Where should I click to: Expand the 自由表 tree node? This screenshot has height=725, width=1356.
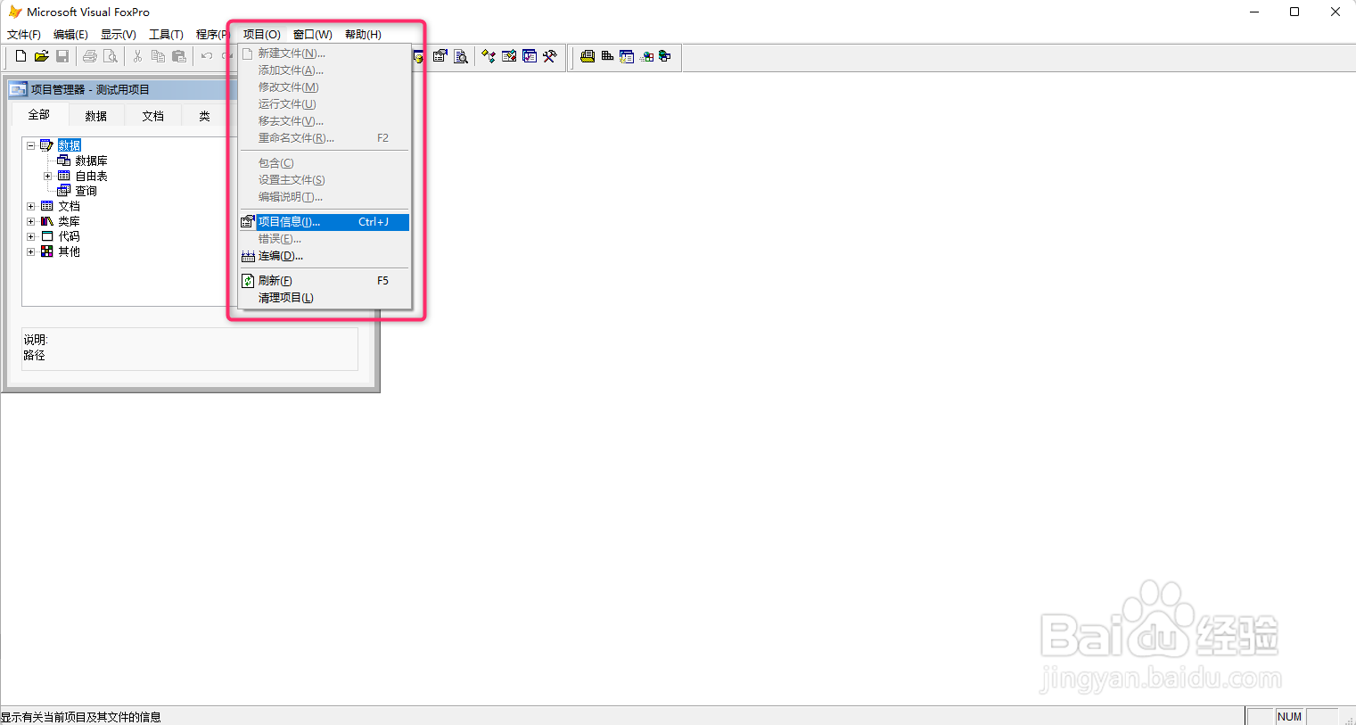coord(47,176)
